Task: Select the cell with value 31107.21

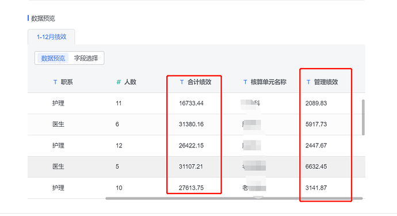Action: coord(191,166)
